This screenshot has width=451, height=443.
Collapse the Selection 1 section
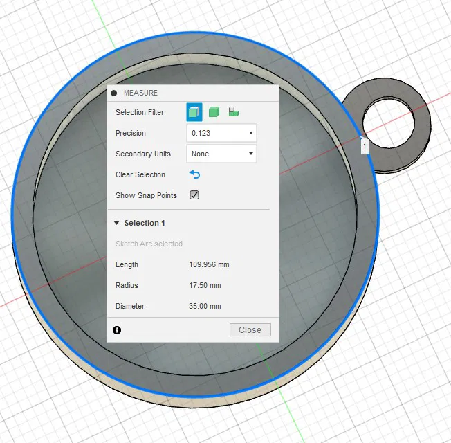[117, 223]
